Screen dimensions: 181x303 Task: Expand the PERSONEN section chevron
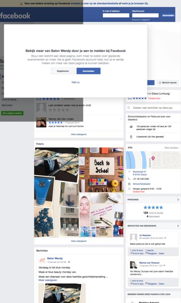pyautogui.click(x=178, y=200)
